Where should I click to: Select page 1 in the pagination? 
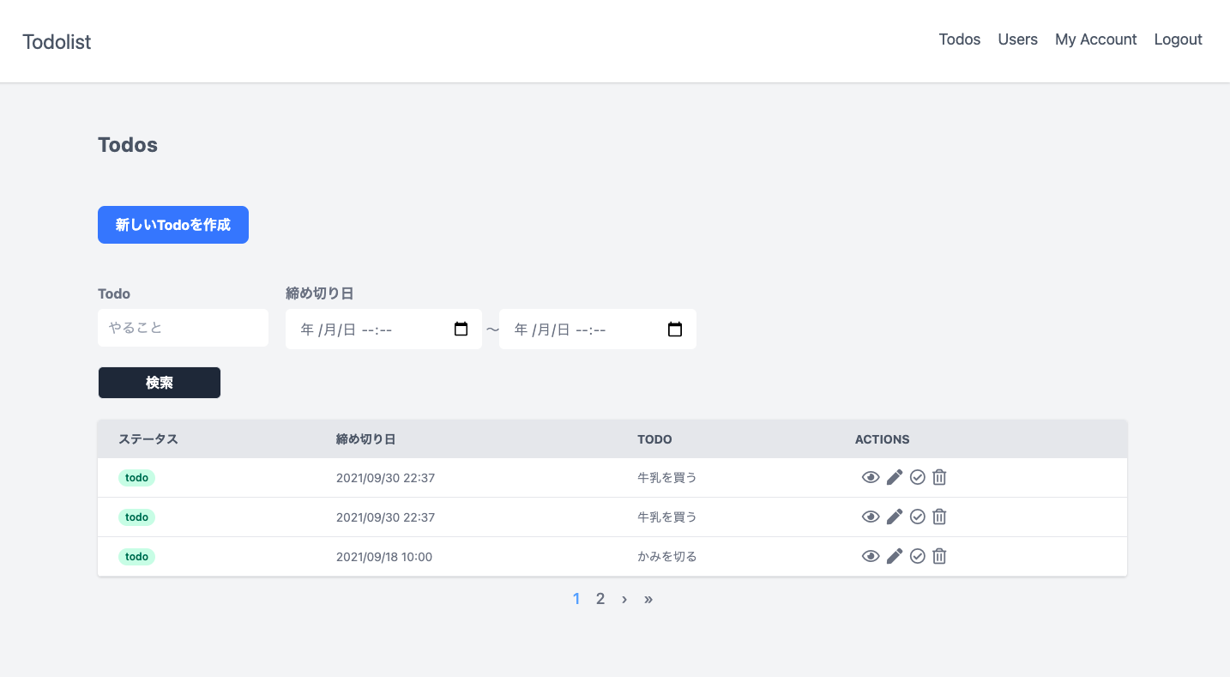click(x=576, y=599)
